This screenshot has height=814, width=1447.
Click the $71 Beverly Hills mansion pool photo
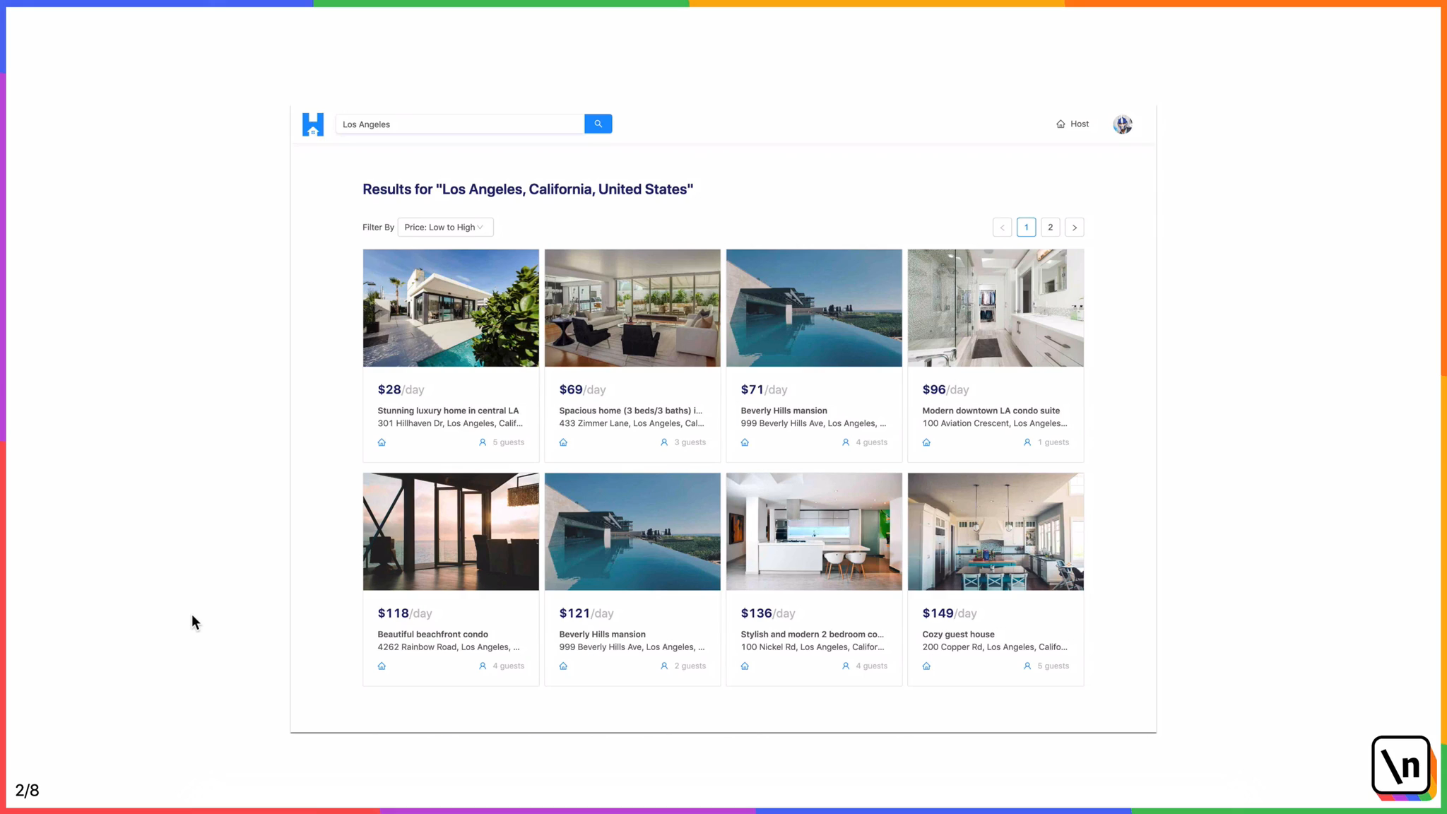(x=814, y=307)
